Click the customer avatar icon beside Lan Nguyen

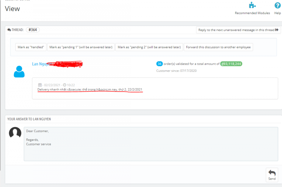[19, 72]
